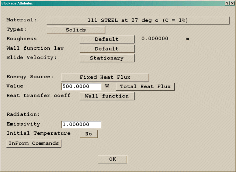Click the Radiation section label
The width and height of the screenshot is (236, 172).
(23, 114)
